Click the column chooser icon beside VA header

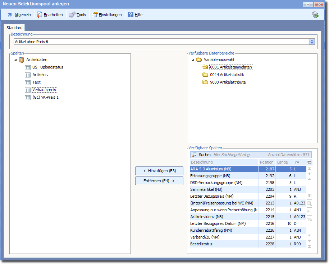pyautogui.click(x=309, y=162)
